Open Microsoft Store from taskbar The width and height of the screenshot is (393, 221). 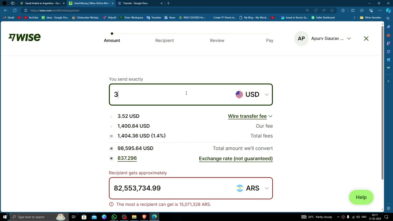click(x=84, y=217)
